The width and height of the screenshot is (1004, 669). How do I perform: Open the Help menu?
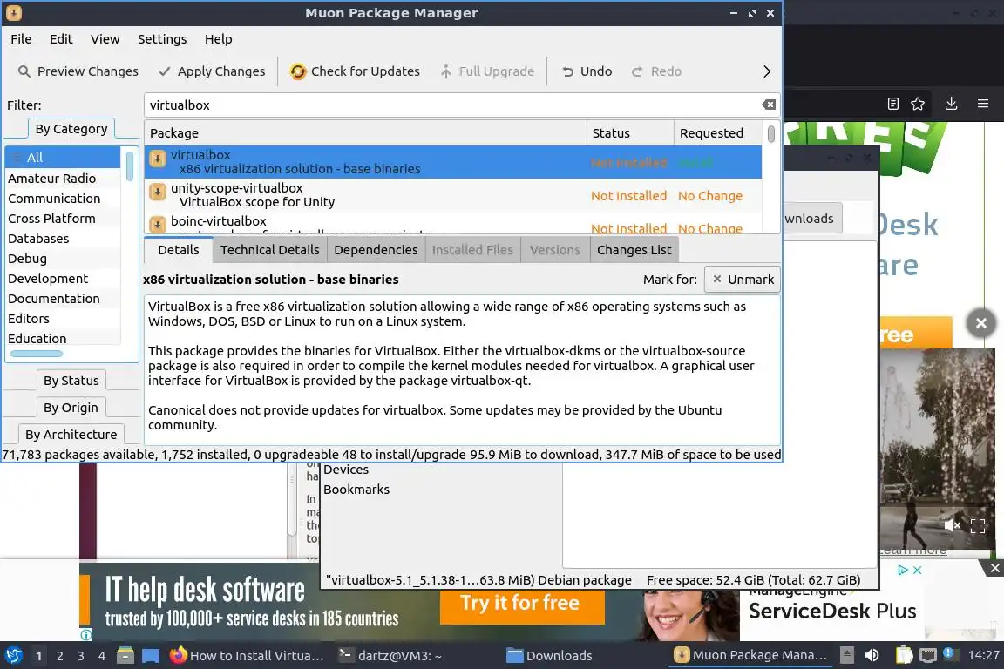(219, 39)
